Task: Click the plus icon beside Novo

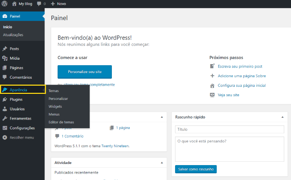Action: [53, 4]
